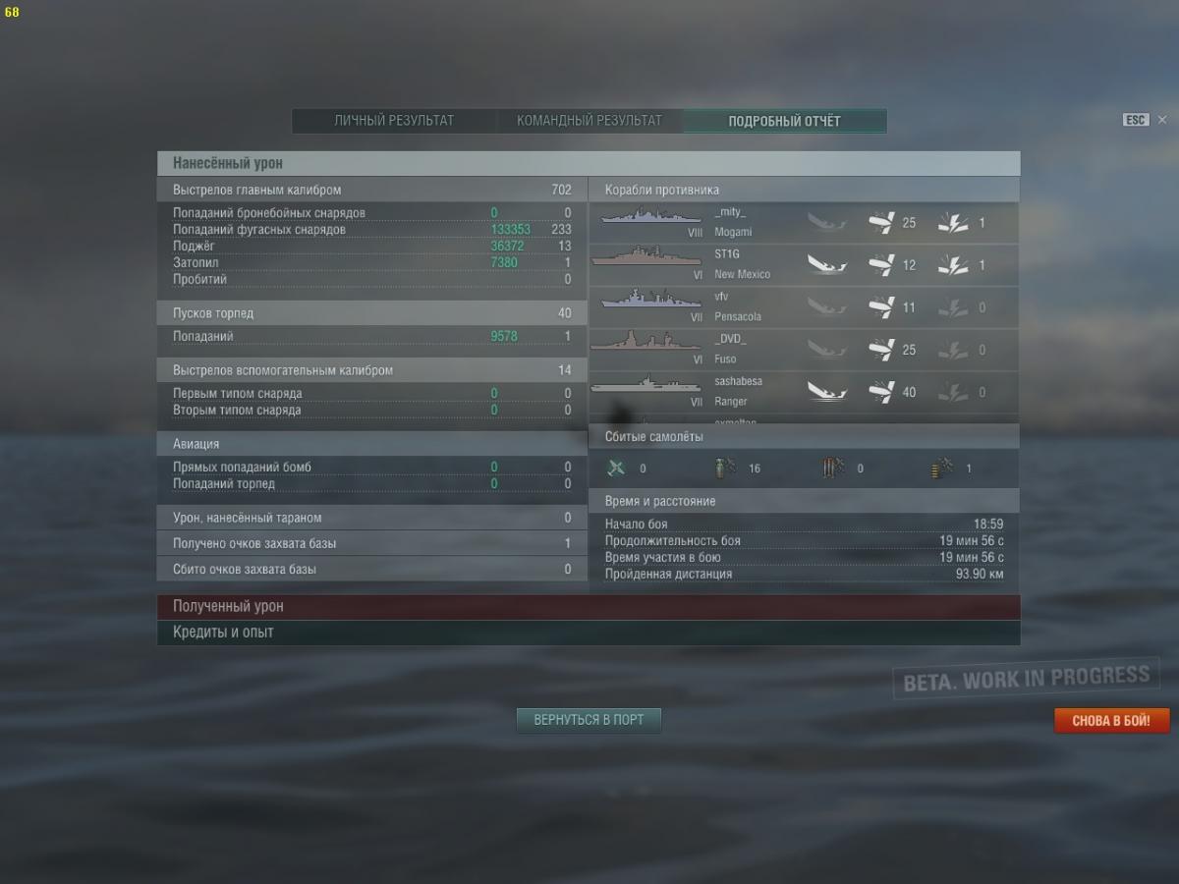The height and width of the screenshot is (884, 1179).
Task: Click the sunk-ship icon in Ranger row
Action: click(827, 392)
